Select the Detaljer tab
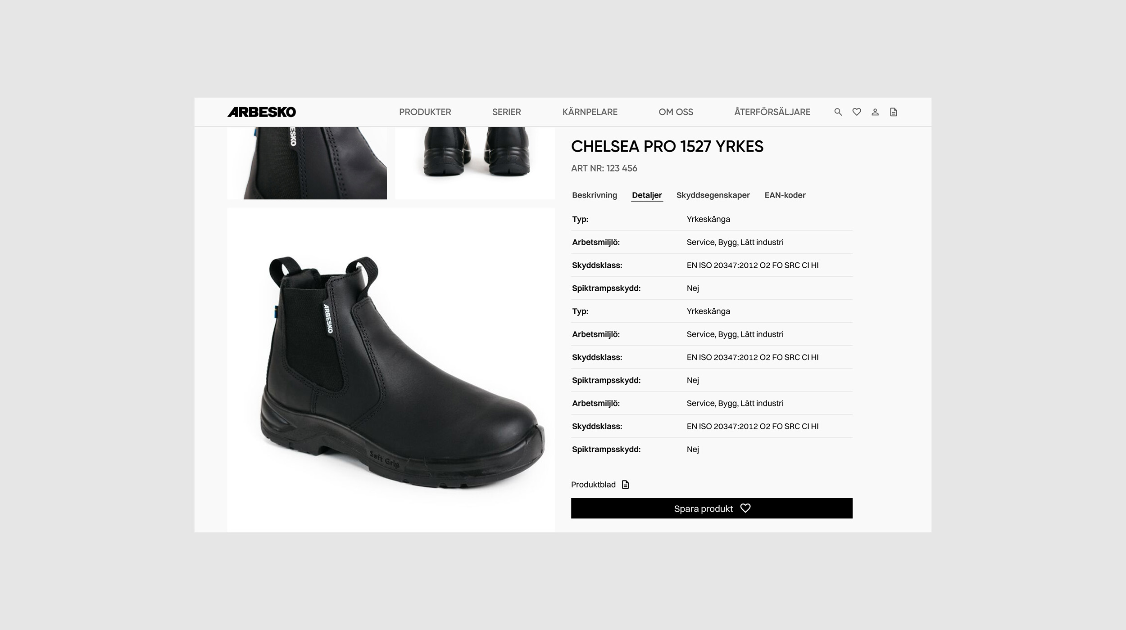Screen dimensions: 1126x630 [x=647, y=195]
